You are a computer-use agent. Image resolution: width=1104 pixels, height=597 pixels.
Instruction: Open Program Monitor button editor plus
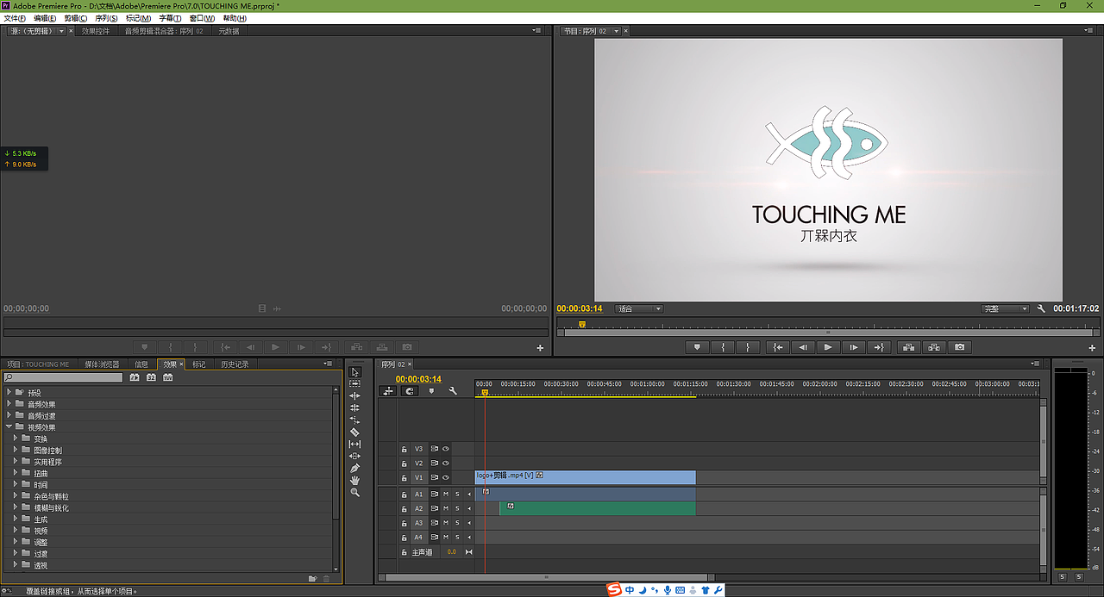(1092, 348)
